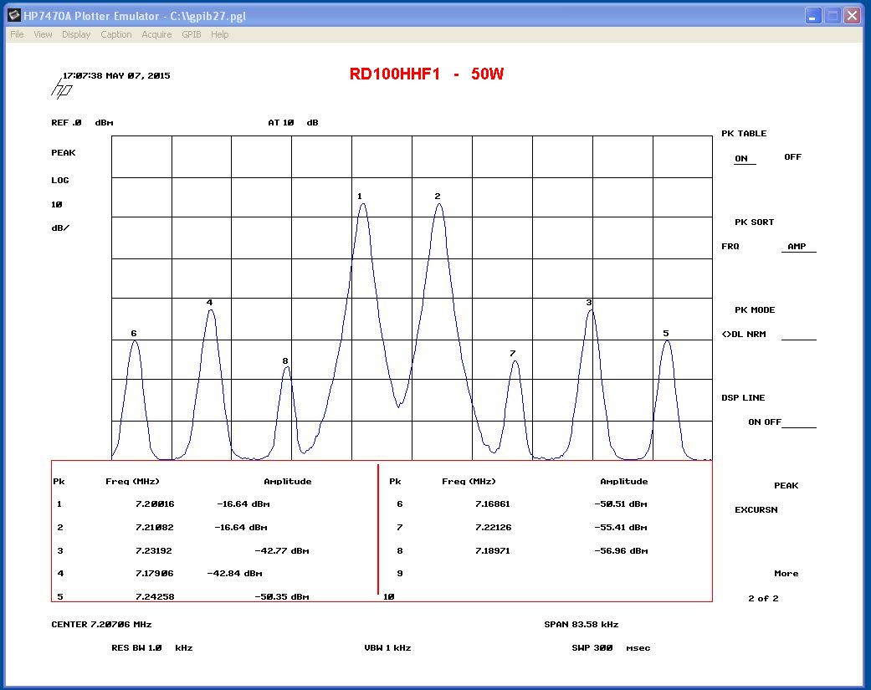Select OFF under PK TABLE

tap(792, 157)
